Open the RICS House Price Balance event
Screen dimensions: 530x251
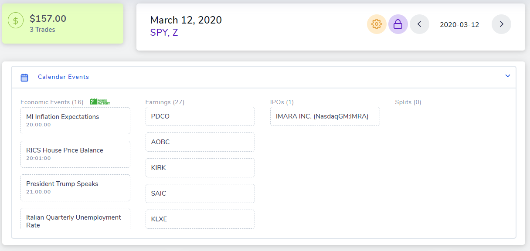click(x=75, y=154)
